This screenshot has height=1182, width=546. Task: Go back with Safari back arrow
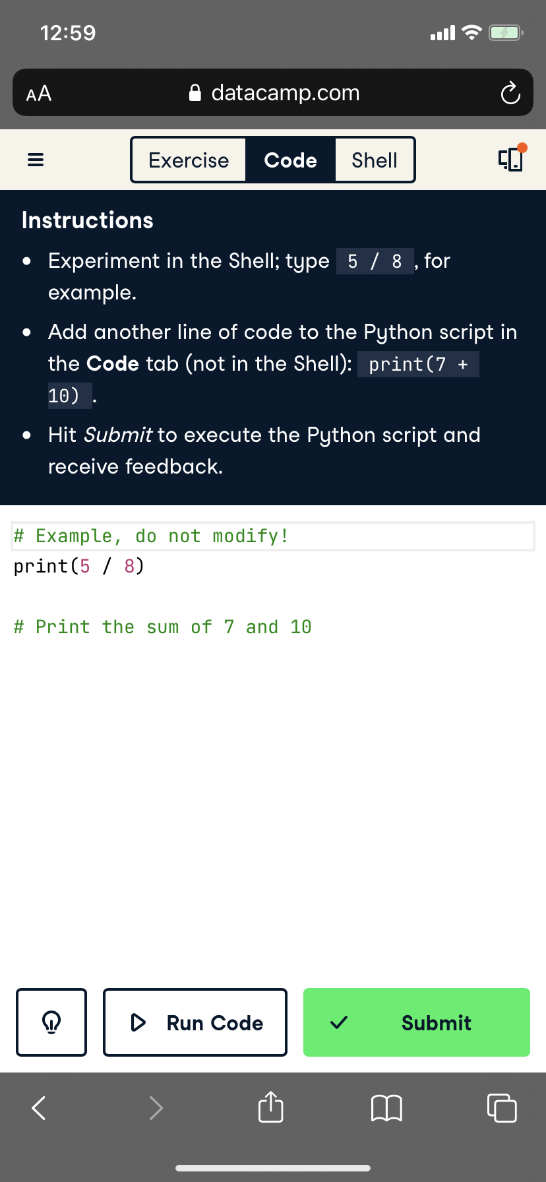pyautogui.click(x=39, y=1107)
